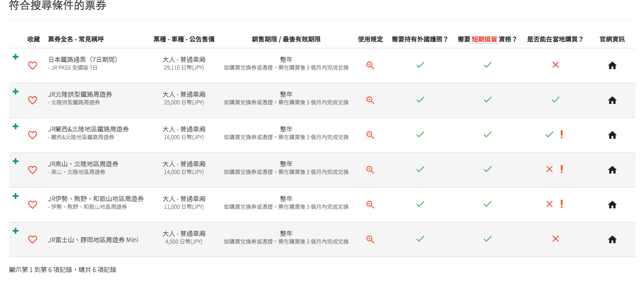Open official site home icon for JR北陸拱型鐵路周遊券

612,100
